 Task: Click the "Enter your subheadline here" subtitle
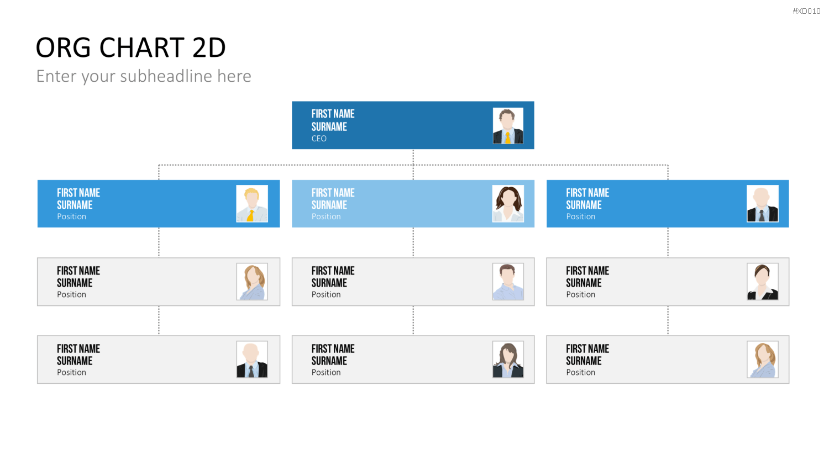pos(144,76)
